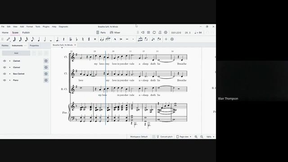
Task: Select the quarter note duration
Action: [x=39, y=39]
